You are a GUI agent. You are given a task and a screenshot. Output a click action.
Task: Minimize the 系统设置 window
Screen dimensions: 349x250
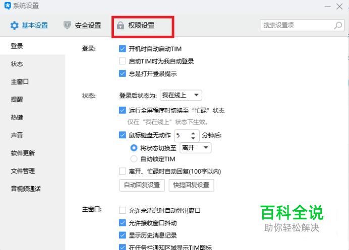[327, 7]
